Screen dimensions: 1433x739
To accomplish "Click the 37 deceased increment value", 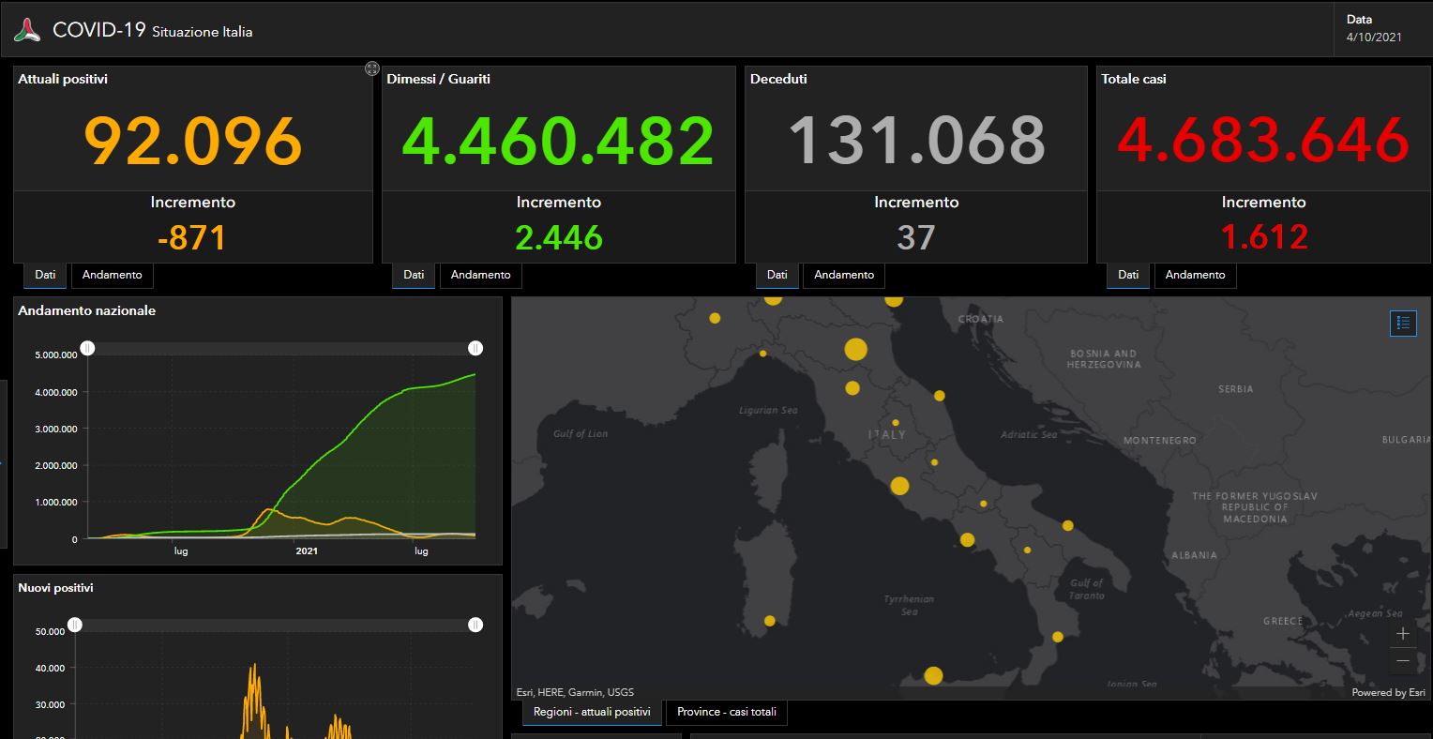I will pos(916,238).
